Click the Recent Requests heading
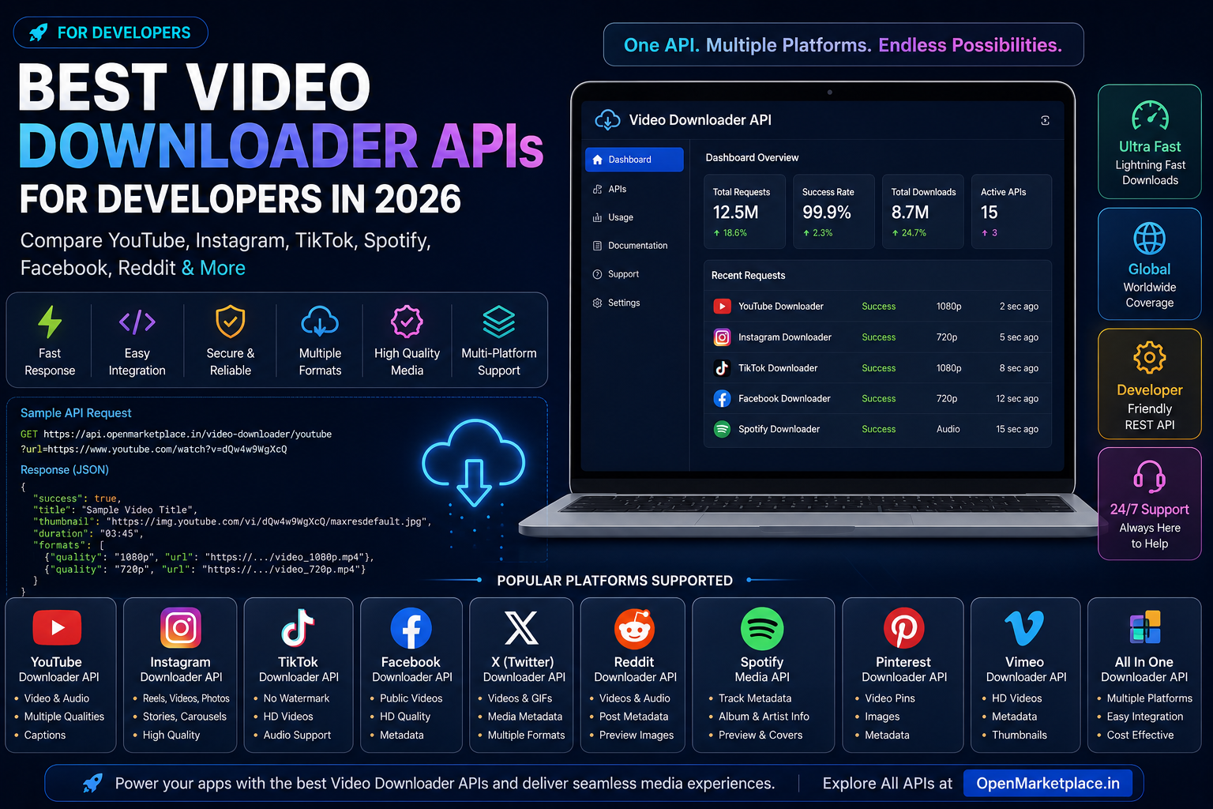The width and height of the screenshot is (1213, 809). tap(748, 276)
